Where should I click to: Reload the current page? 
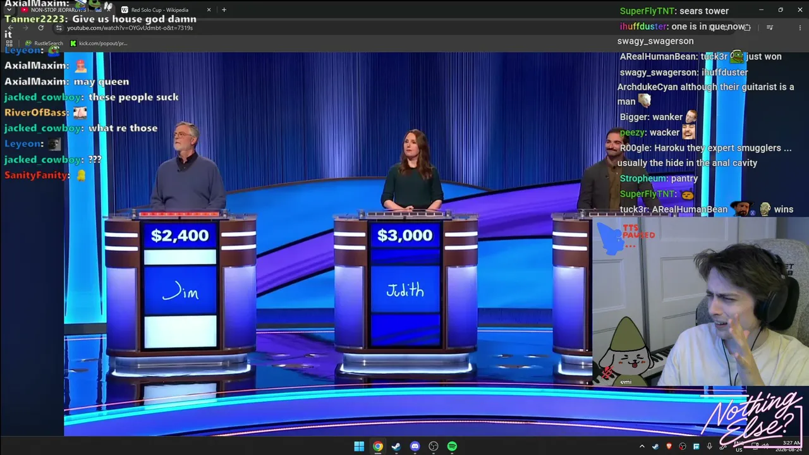tap(41, 28)
